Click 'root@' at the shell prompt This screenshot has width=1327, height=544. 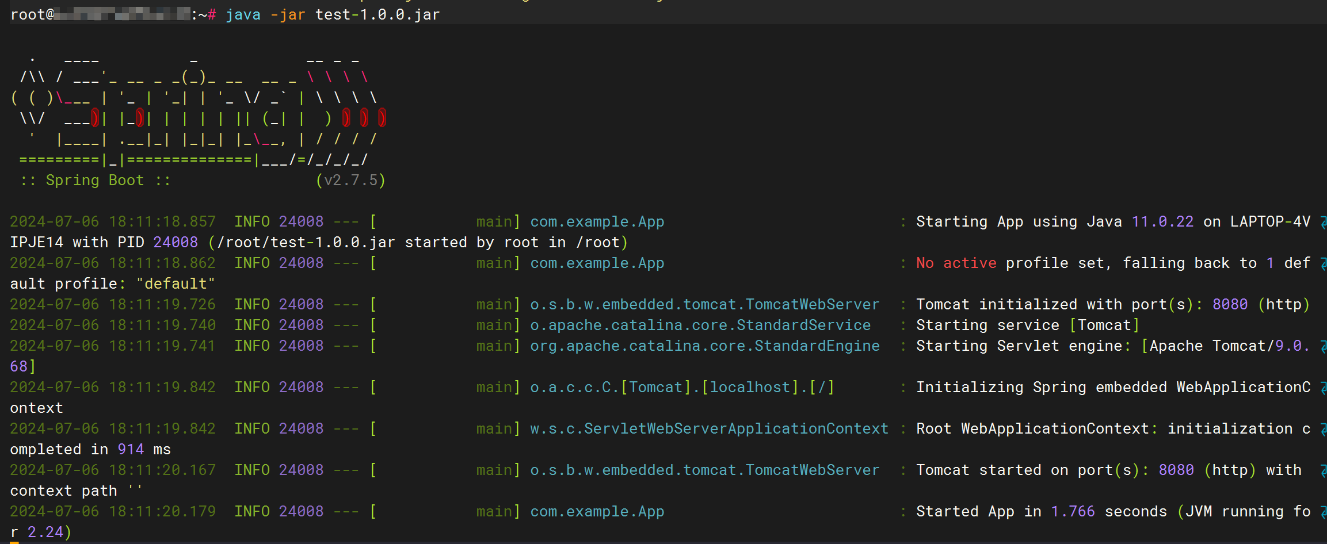32,14
